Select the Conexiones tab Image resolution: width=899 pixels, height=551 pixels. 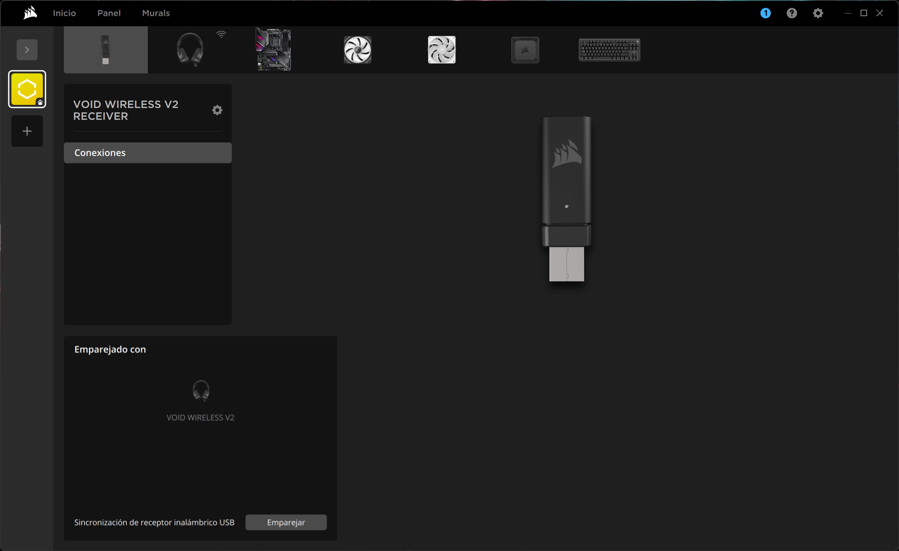(148, 153)
